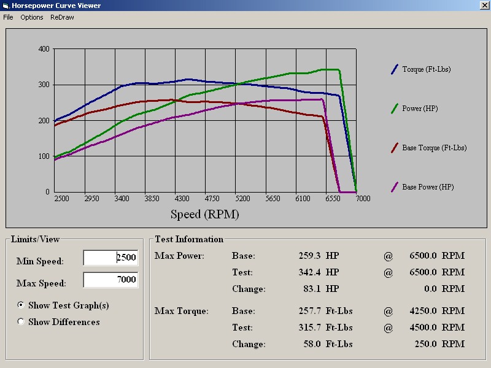
Task: Close the Horsepower Curve Viewer window
Action: [484, 6]
